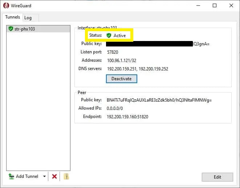Click the Add Tunnel network icon
This screenshot has width=240, height=188.
point(11,176)
